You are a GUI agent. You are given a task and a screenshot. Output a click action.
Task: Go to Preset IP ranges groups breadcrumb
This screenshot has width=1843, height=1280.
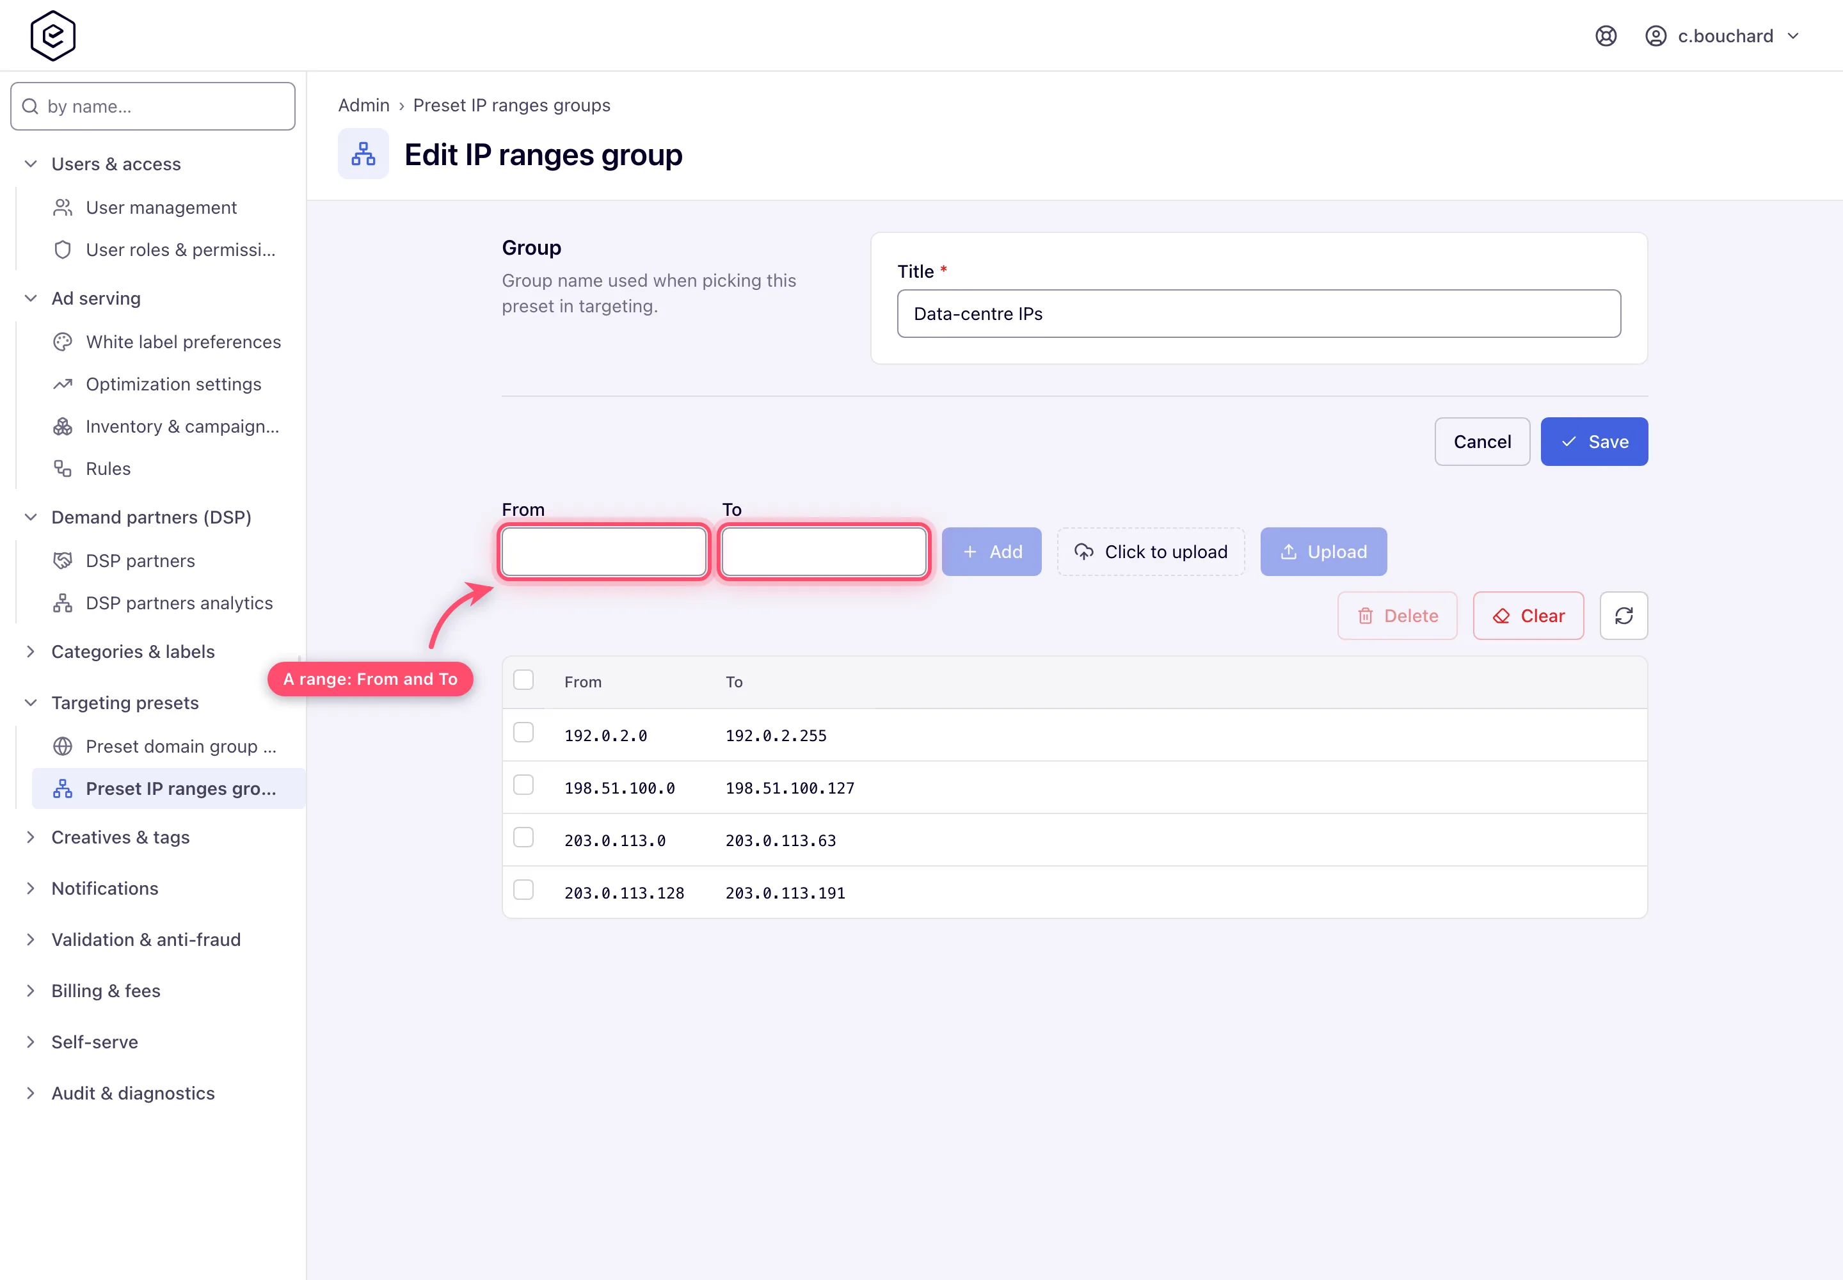pyautogui.click(x=512, y=105)
